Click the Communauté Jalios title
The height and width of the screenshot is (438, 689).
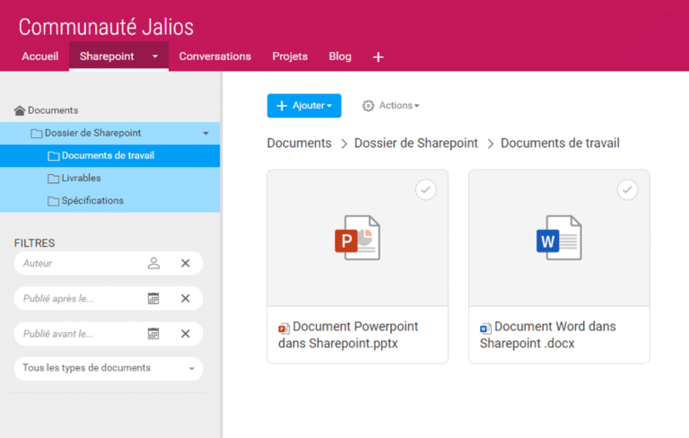pos(106,27)
